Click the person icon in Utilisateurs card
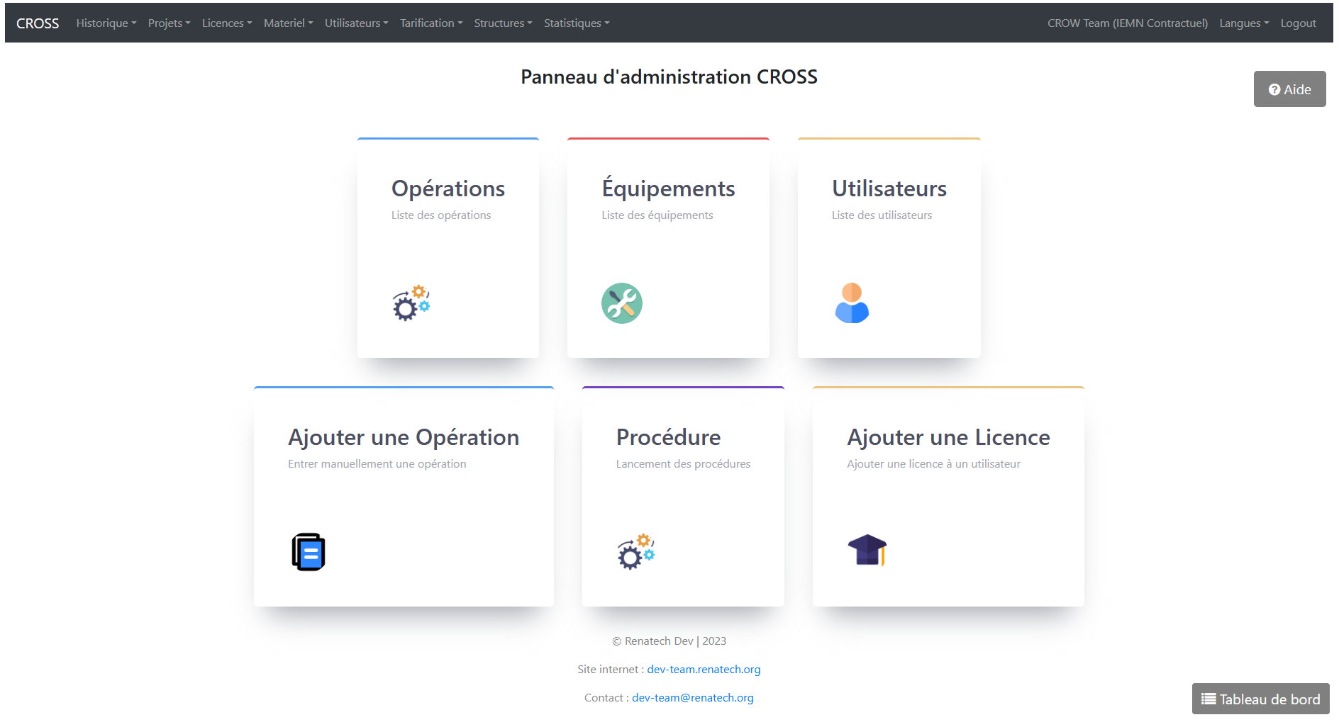The width and height of the screenshot is (1339, 727). (852, 303)
